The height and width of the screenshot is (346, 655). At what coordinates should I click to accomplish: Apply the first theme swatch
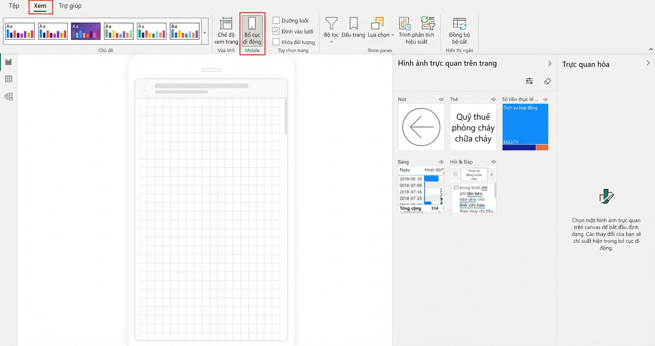click(x=20, y=31)
